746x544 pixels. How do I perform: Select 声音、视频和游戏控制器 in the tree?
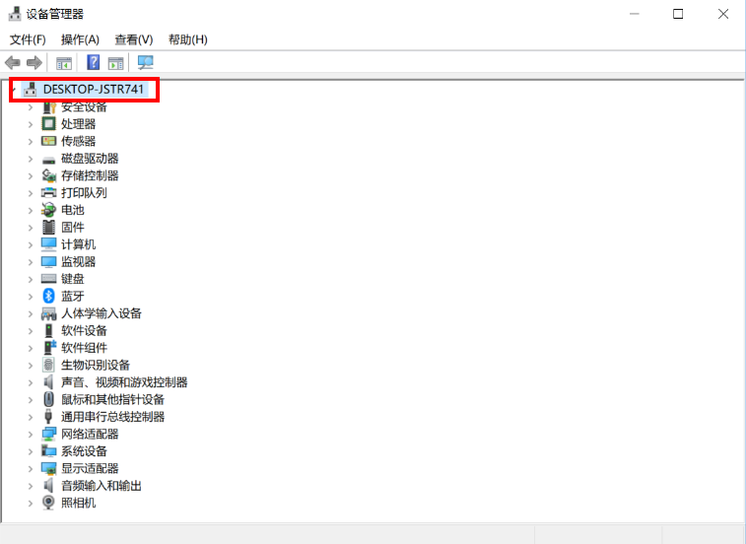click(x=124, y=382)
